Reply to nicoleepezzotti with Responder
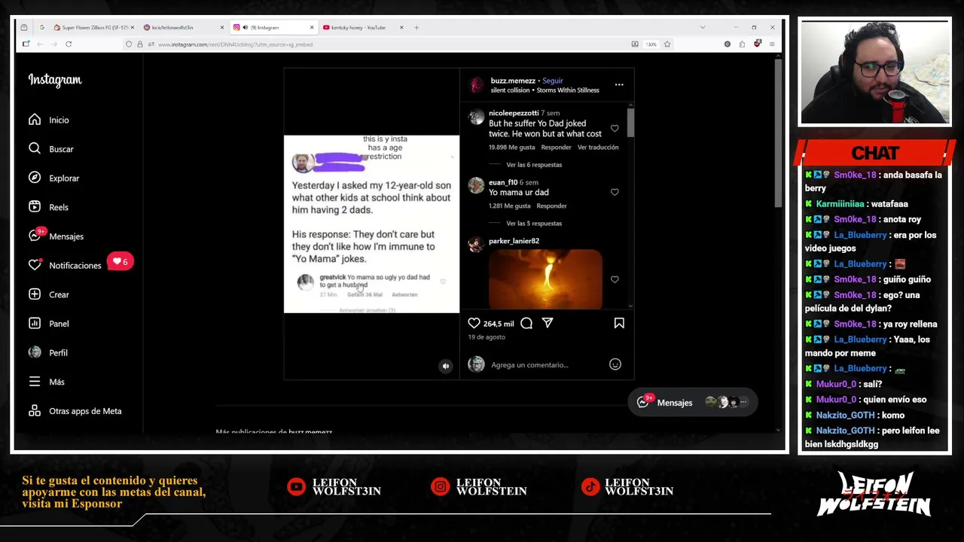The image size is (964, 542). (x=556, y=148)
